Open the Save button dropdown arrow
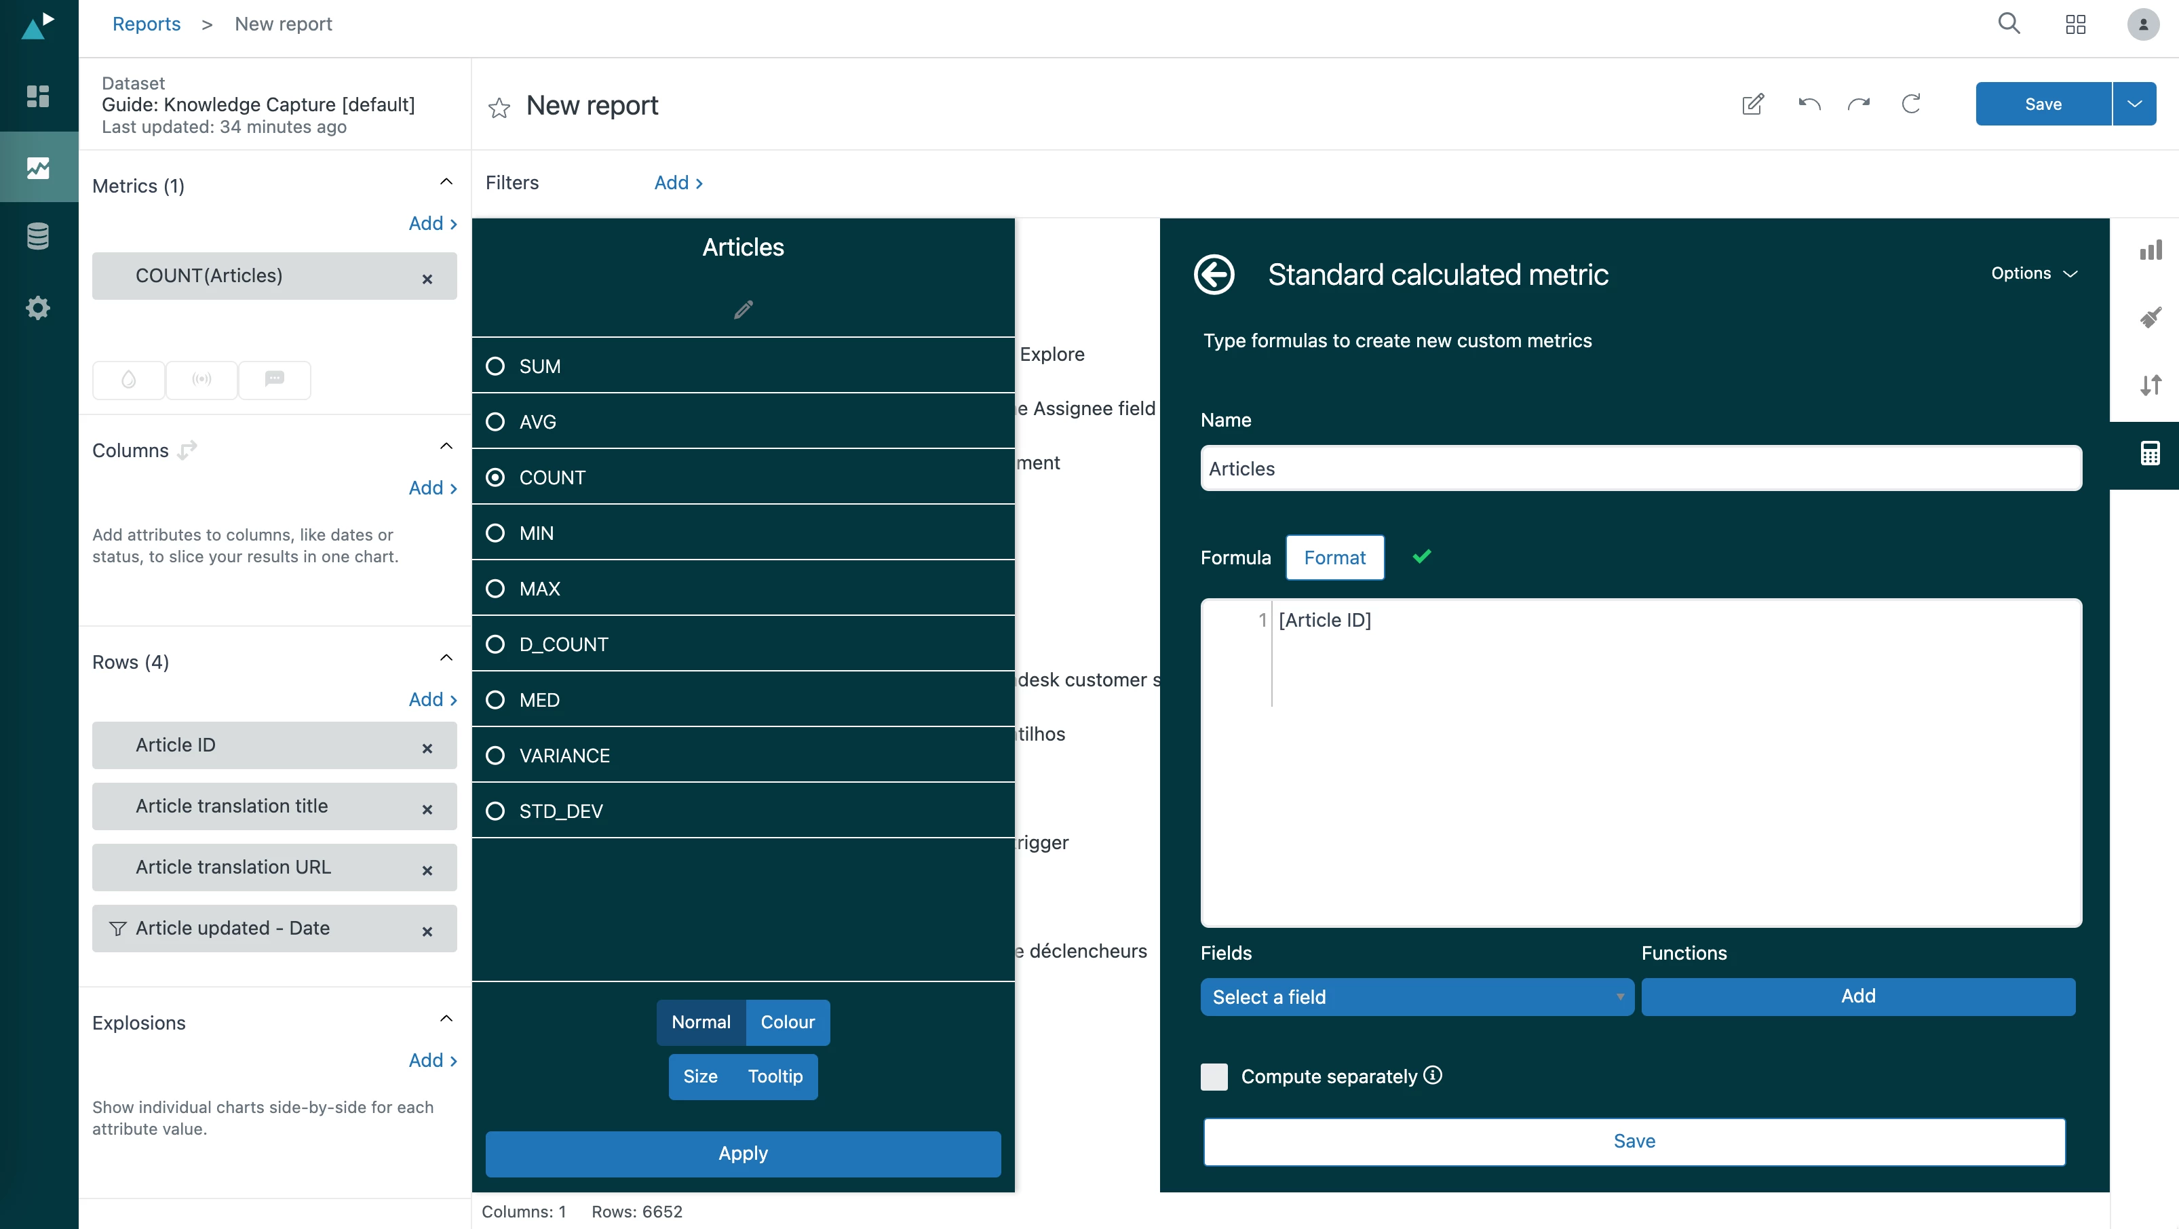This screenshot has height=1229, width=2179. point(2134,104)
